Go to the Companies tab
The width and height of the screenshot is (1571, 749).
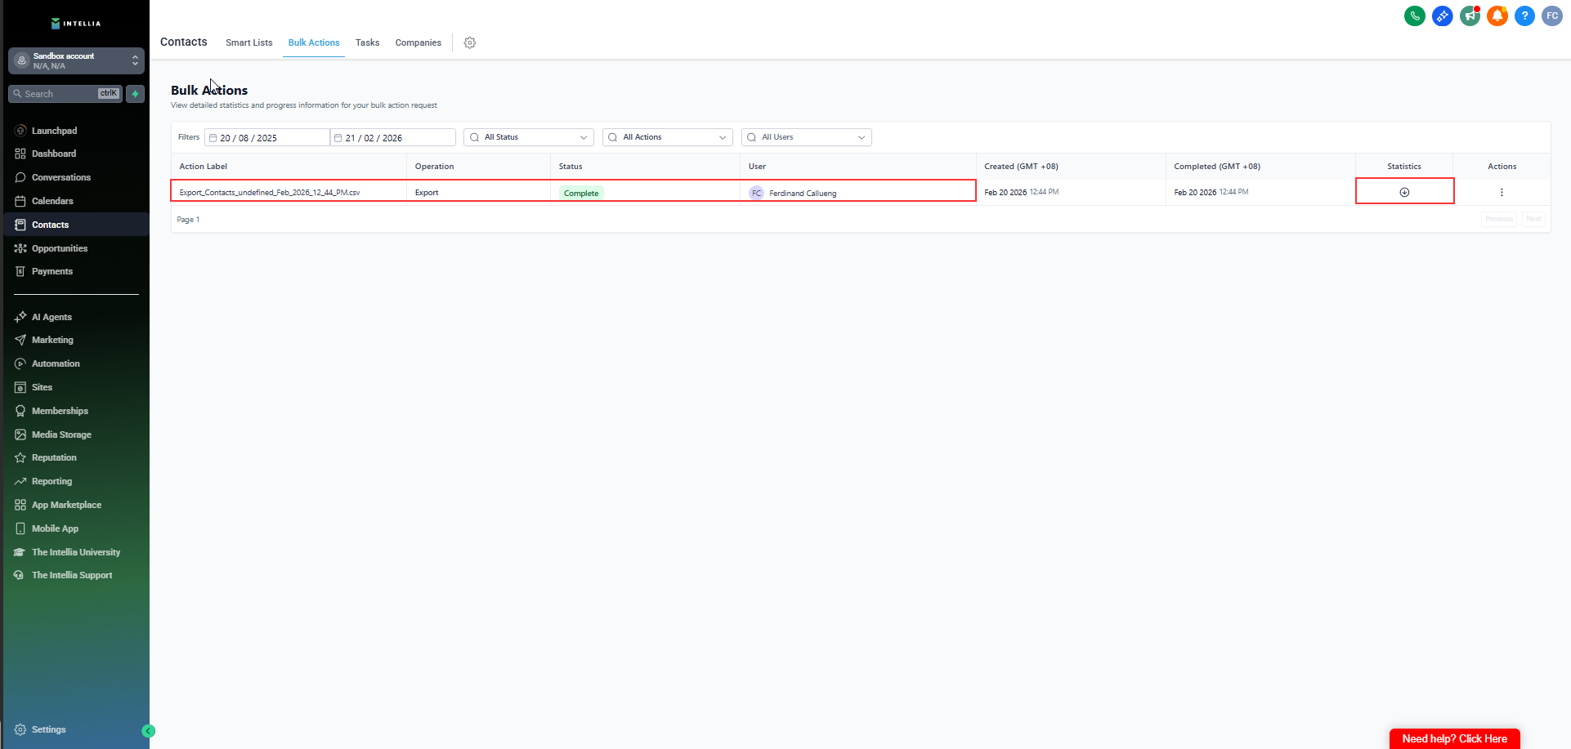[x=418, y=42]
